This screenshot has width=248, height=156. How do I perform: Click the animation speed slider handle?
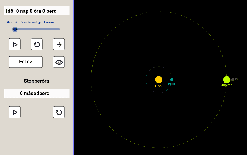point(15,29)
